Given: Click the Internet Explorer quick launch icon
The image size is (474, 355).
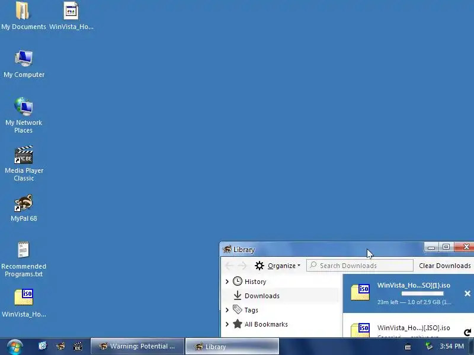Looking at the screenshot, I should 43,346.
